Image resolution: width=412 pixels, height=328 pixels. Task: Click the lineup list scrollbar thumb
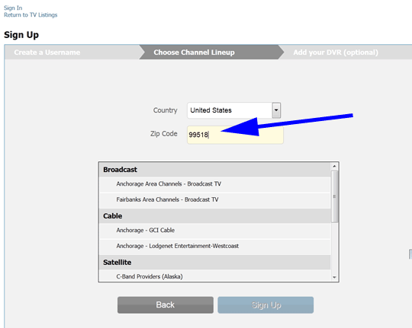(x=334, y=196)
